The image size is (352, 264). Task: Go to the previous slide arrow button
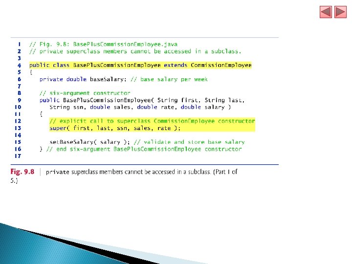326,12
